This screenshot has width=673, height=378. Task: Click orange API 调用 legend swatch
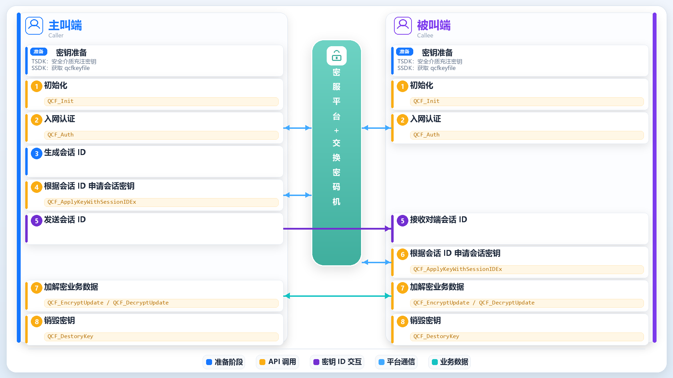(x=262, y=362)
